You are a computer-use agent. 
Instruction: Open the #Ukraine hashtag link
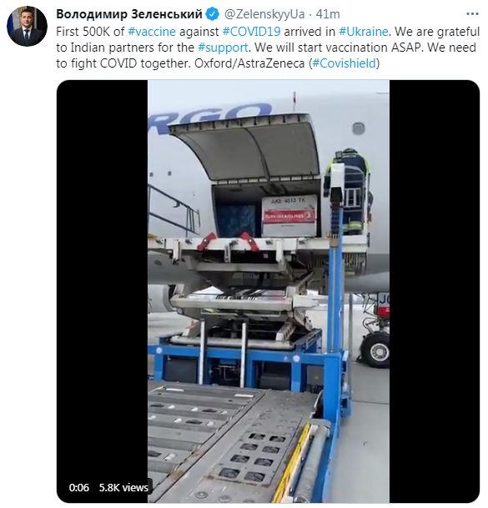[x=363, y=32]
